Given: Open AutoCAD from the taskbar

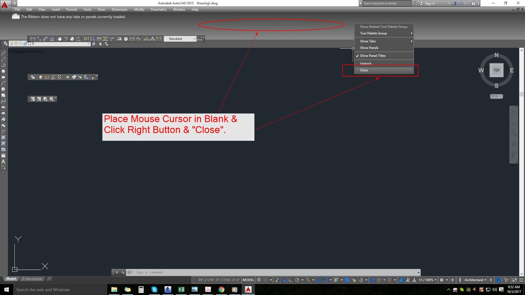Looking at the screenshot, I should (x=248, y=290).
